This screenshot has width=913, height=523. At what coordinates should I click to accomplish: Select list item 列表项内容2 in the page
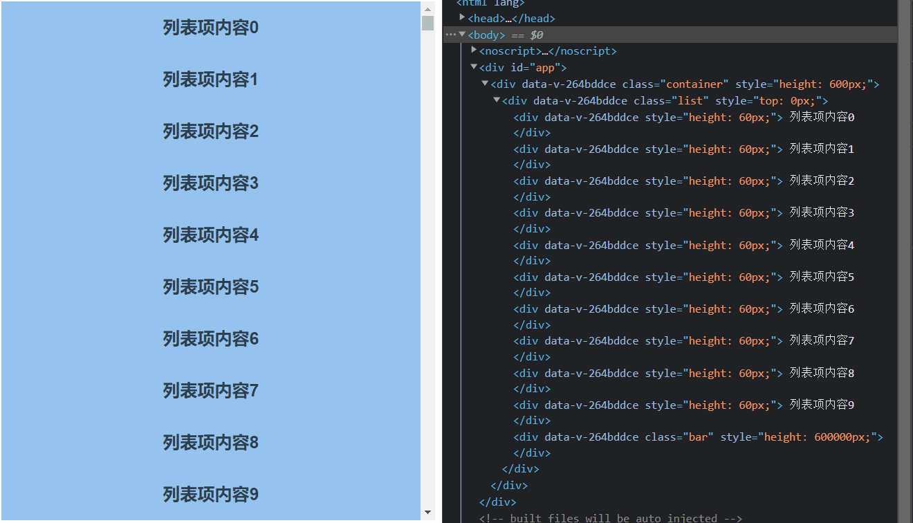[x=210, y=131]
